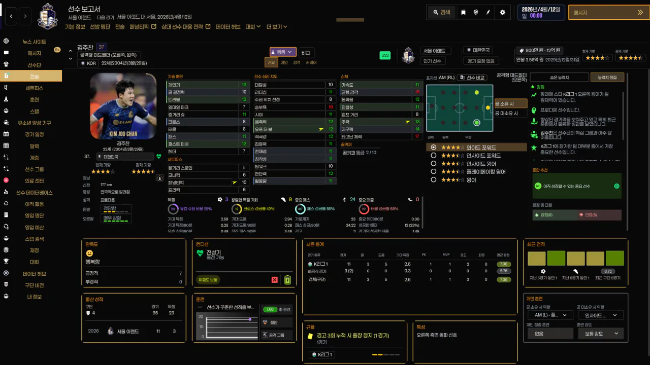
Task: Click the 뉴스 사이트 globe sidebar icon
Action: point(6,41)
